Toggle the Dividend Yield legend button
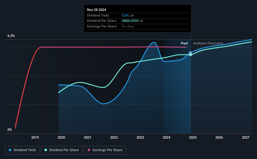 click(x=22, y=150)
